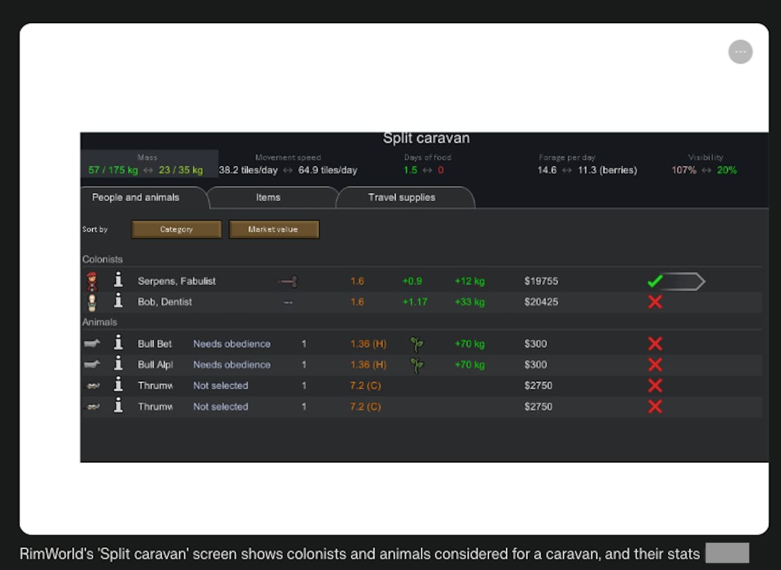
Task: Click Days of food 1.5 value
Action: click(410, 170)
